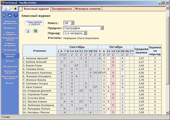170x120 pixels.
Task: Open Расписание in sidebar
Action: tap(10, 49)
